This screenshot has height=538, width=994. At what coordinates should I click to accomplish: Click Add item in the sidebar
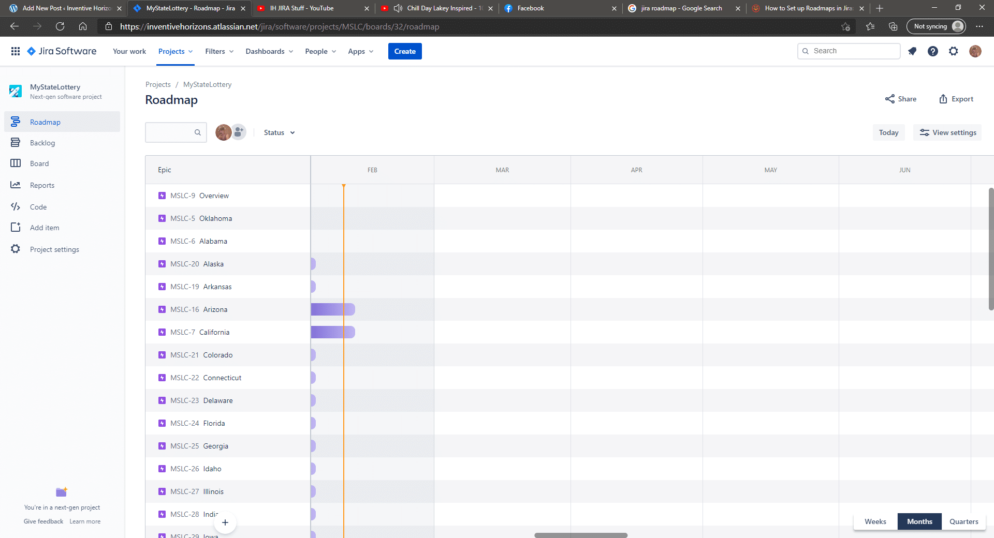[x=45, y=228]
